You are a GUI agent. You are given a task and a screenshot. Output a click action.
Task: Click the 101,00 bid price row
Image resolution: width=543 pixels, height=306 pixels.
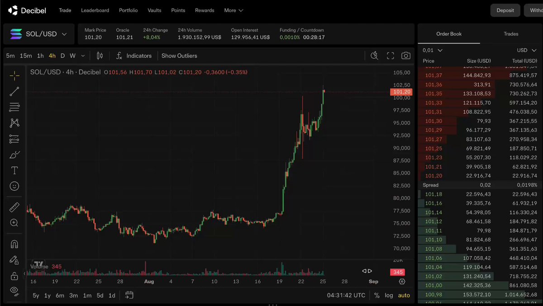(x=480, y=285)
